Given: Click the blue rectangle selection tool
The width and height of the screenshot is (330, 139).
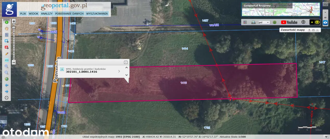Looking at the screenshot, I should pyautogui.click(x=6, y=41).
